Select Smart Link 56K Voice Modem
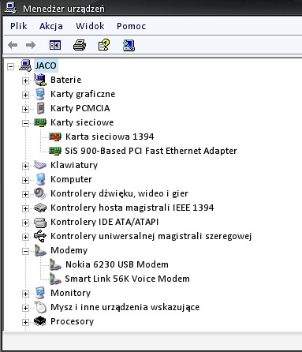Screen dimensions: 302x352 (x=127, y=279)
